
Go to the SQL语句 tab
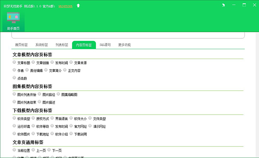tap(105, 45)
